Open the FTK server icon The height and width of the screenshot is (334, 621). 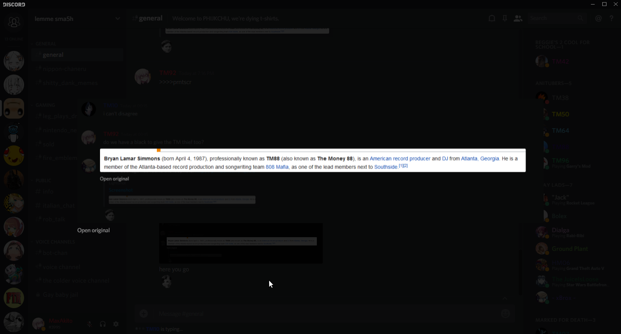coord(14,298)
